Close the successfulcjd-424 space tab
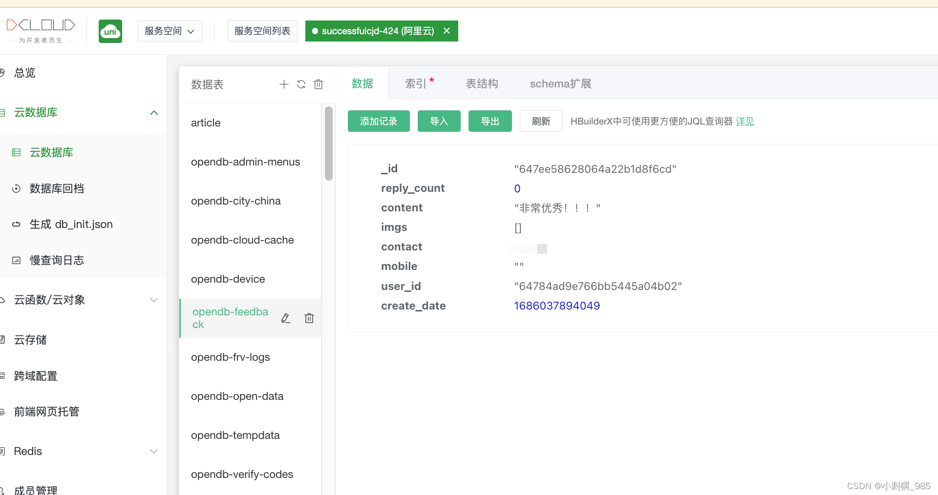 pyautogui.click(x=447, y=31)
